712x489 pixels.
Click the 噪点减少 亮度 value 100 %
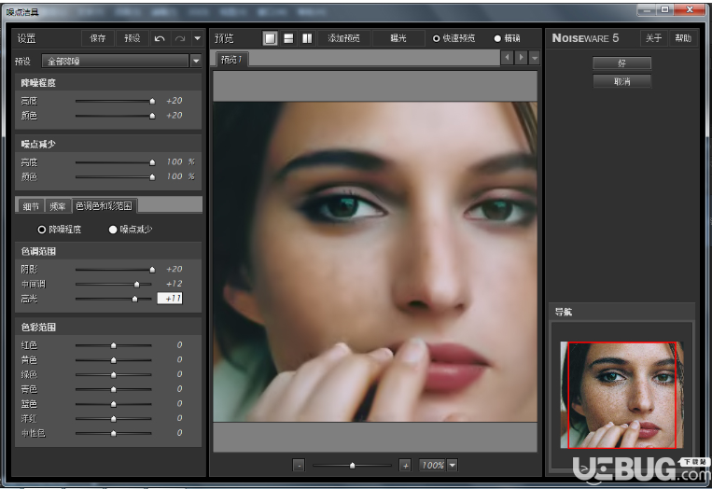pos(181,161)
